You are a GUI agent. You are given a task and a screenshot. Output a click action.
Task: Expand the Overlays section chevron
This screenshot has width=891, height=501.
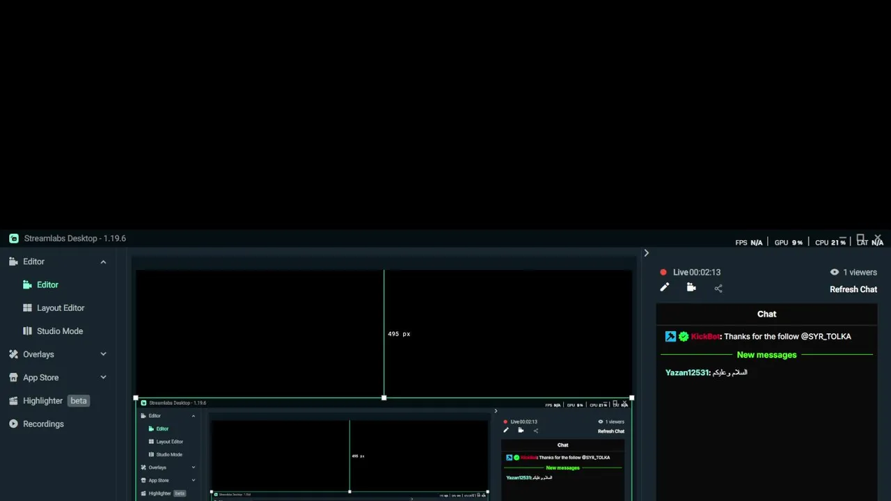pyautogui.click(x=103, y=354)
